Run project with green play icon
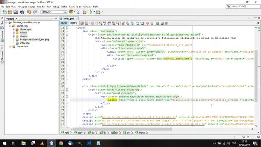Image resolution: width=261 pixels, height=147 pixels. [91, 12]
